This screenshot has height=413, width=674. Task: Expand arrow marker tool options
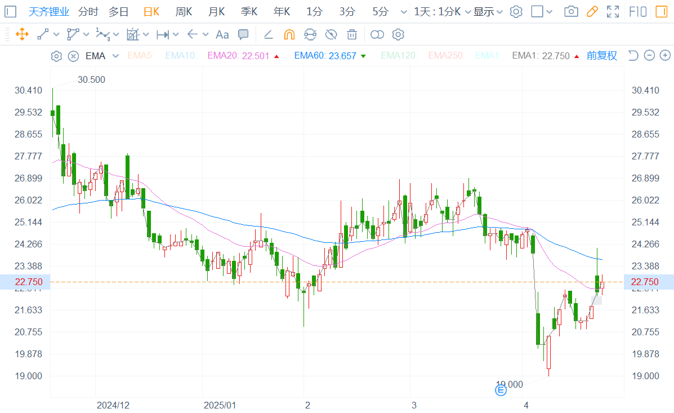pyautogui.click(x=206, y=34)
